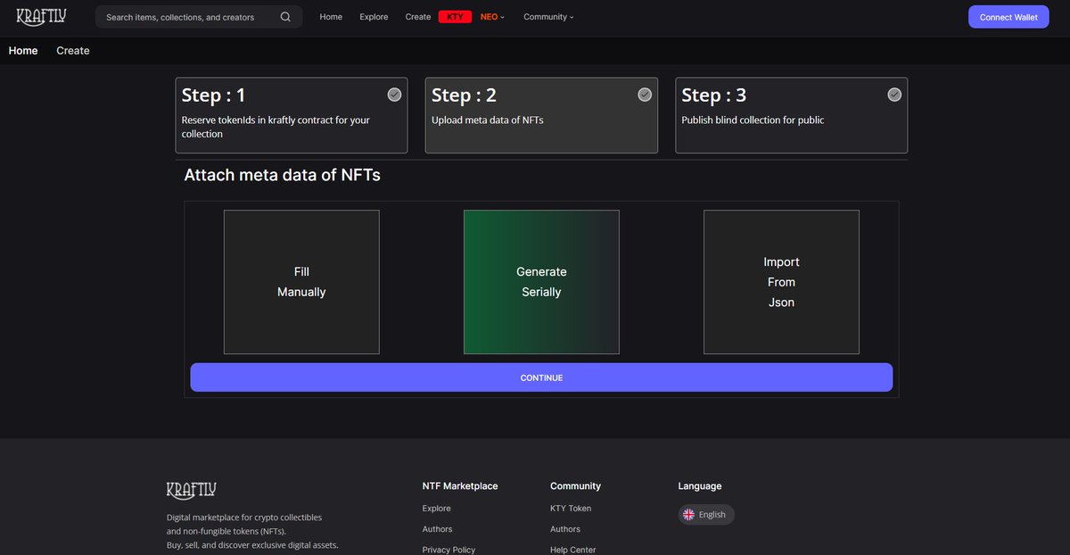Screen dimensions: 1070x555
Task: Open the Authors link under NTF Marketplace
Action: (x=437, y=529)
